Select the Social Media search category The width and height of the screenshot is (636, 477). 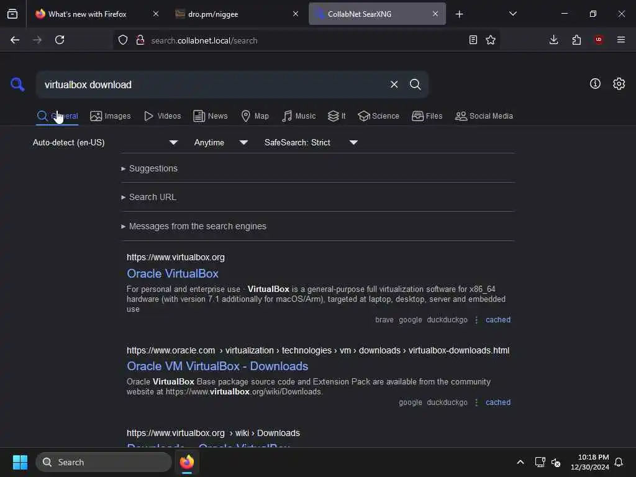coord(484,116)
